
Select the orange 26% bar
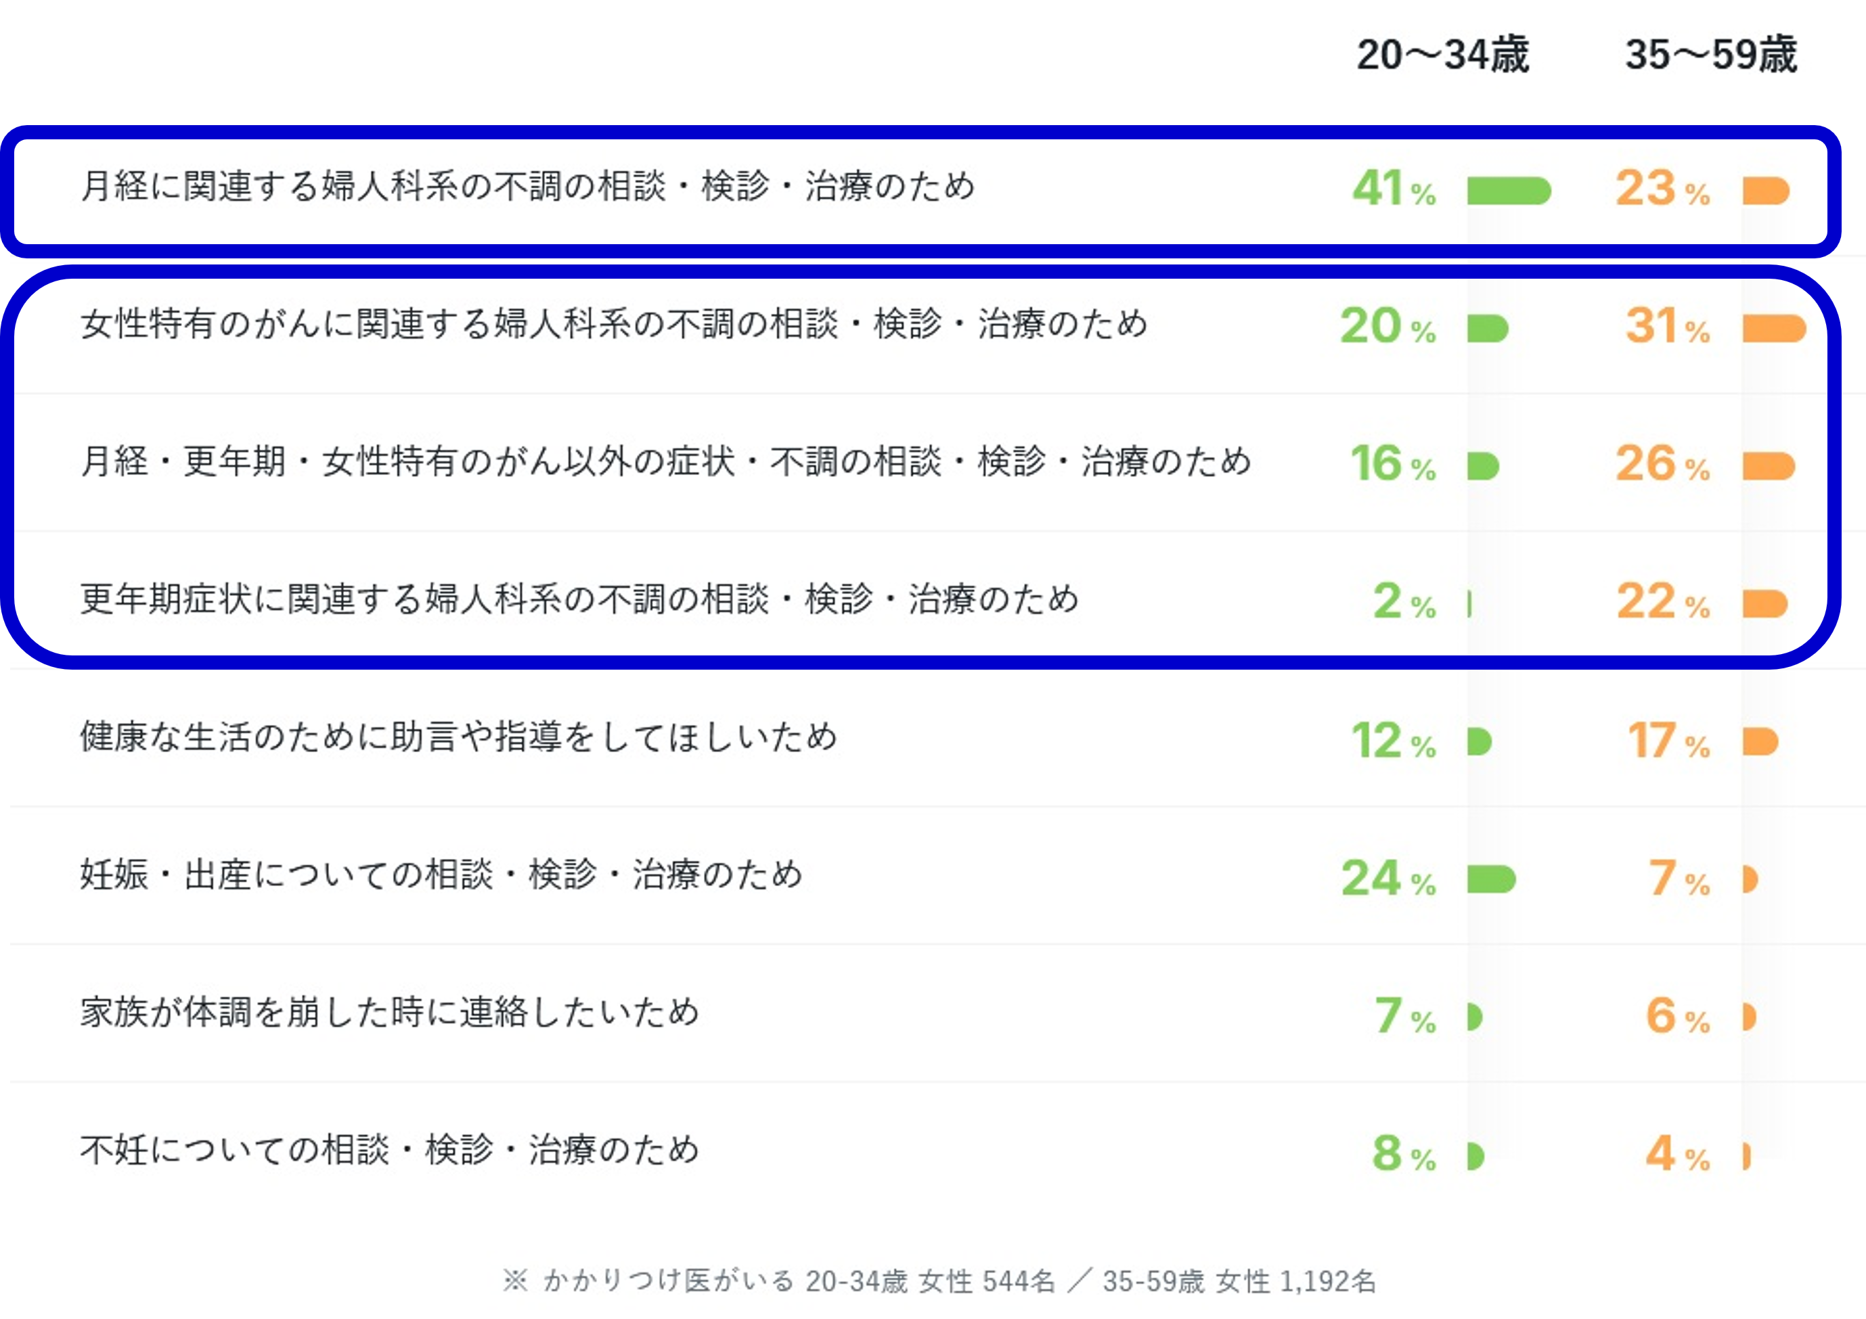[x=1769, y=466]
